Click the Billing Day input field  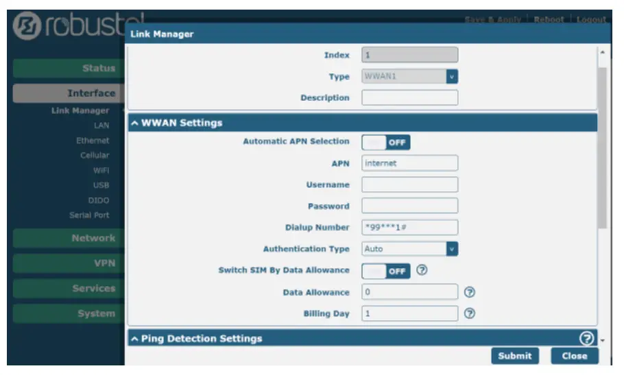409,313
